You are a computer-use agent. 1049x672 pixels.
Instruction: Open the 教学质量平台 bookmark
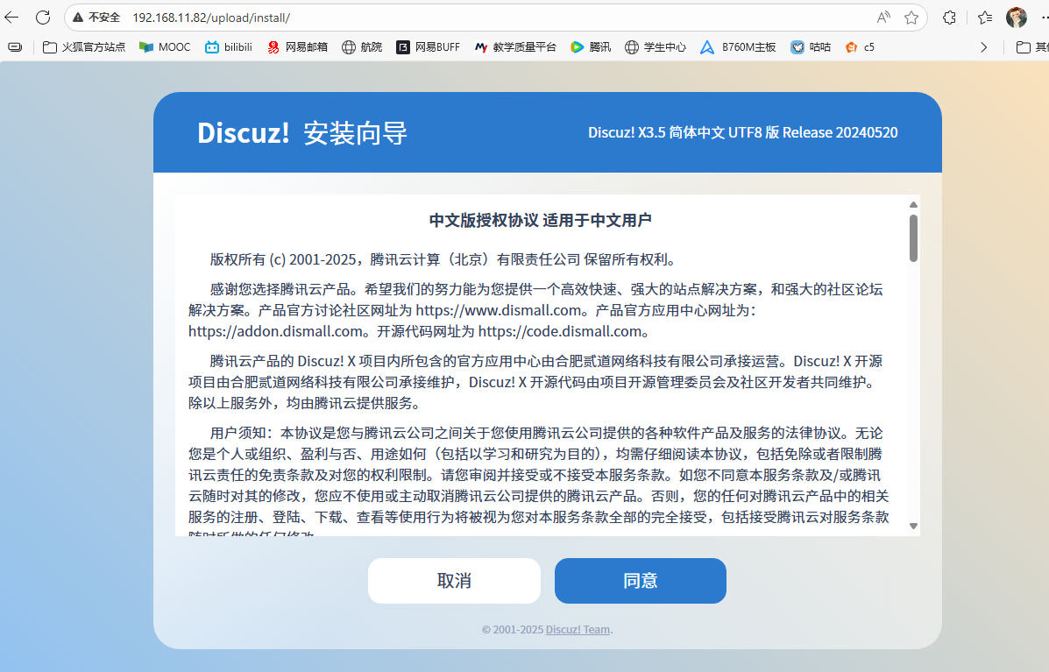pyautogui.click(x=515, y=46)
